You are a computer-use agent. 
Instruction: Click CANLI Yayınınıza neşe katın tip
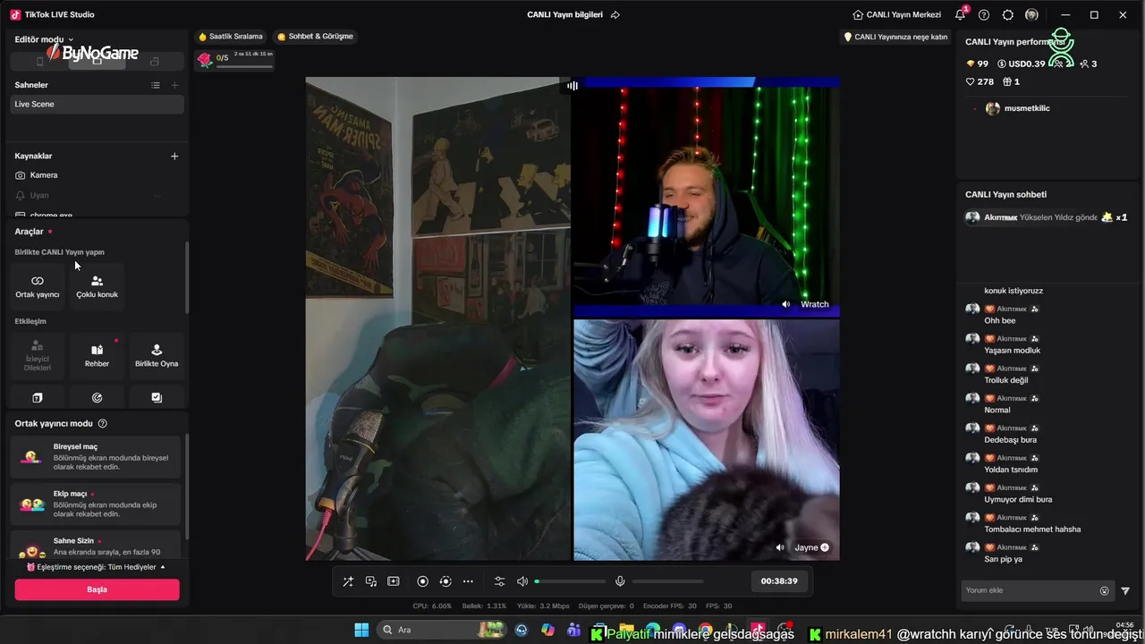[x=895, y=37]
